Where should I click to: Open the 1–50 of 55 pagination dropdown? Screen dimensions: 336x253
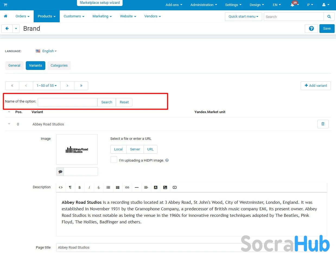(x=47, y=85)
